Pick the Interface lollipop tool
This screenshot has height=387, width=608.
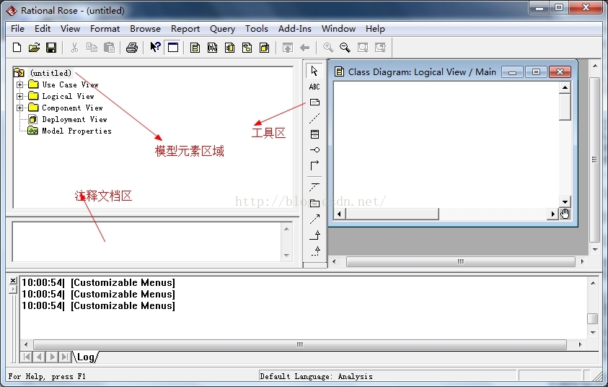315,150
